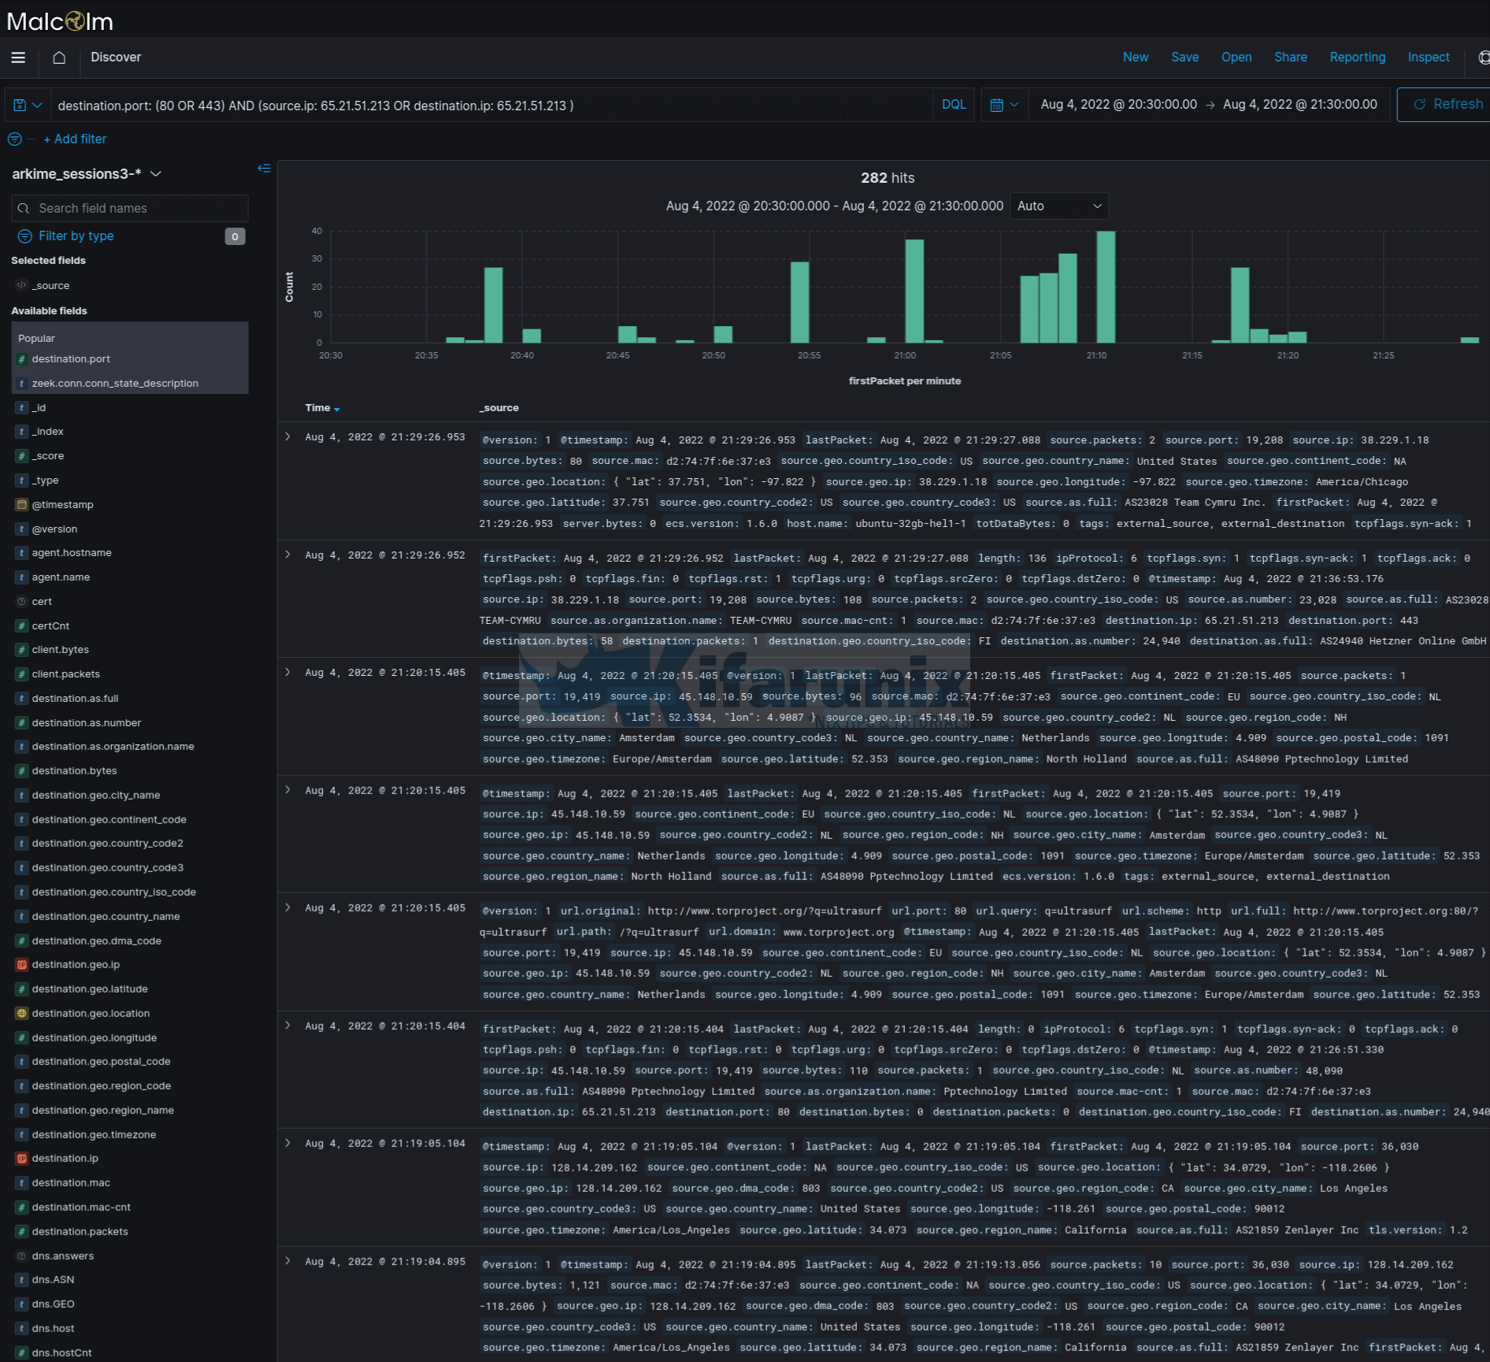Click number icon beside _score field
This screenshot has height=1362, width=1490.
[22, 456]
